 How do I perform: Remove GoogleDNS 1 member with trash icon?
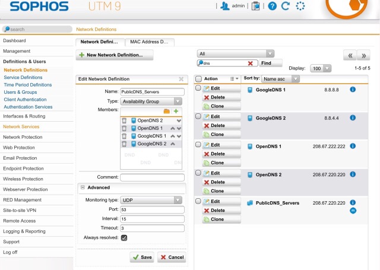click(124, 136)
